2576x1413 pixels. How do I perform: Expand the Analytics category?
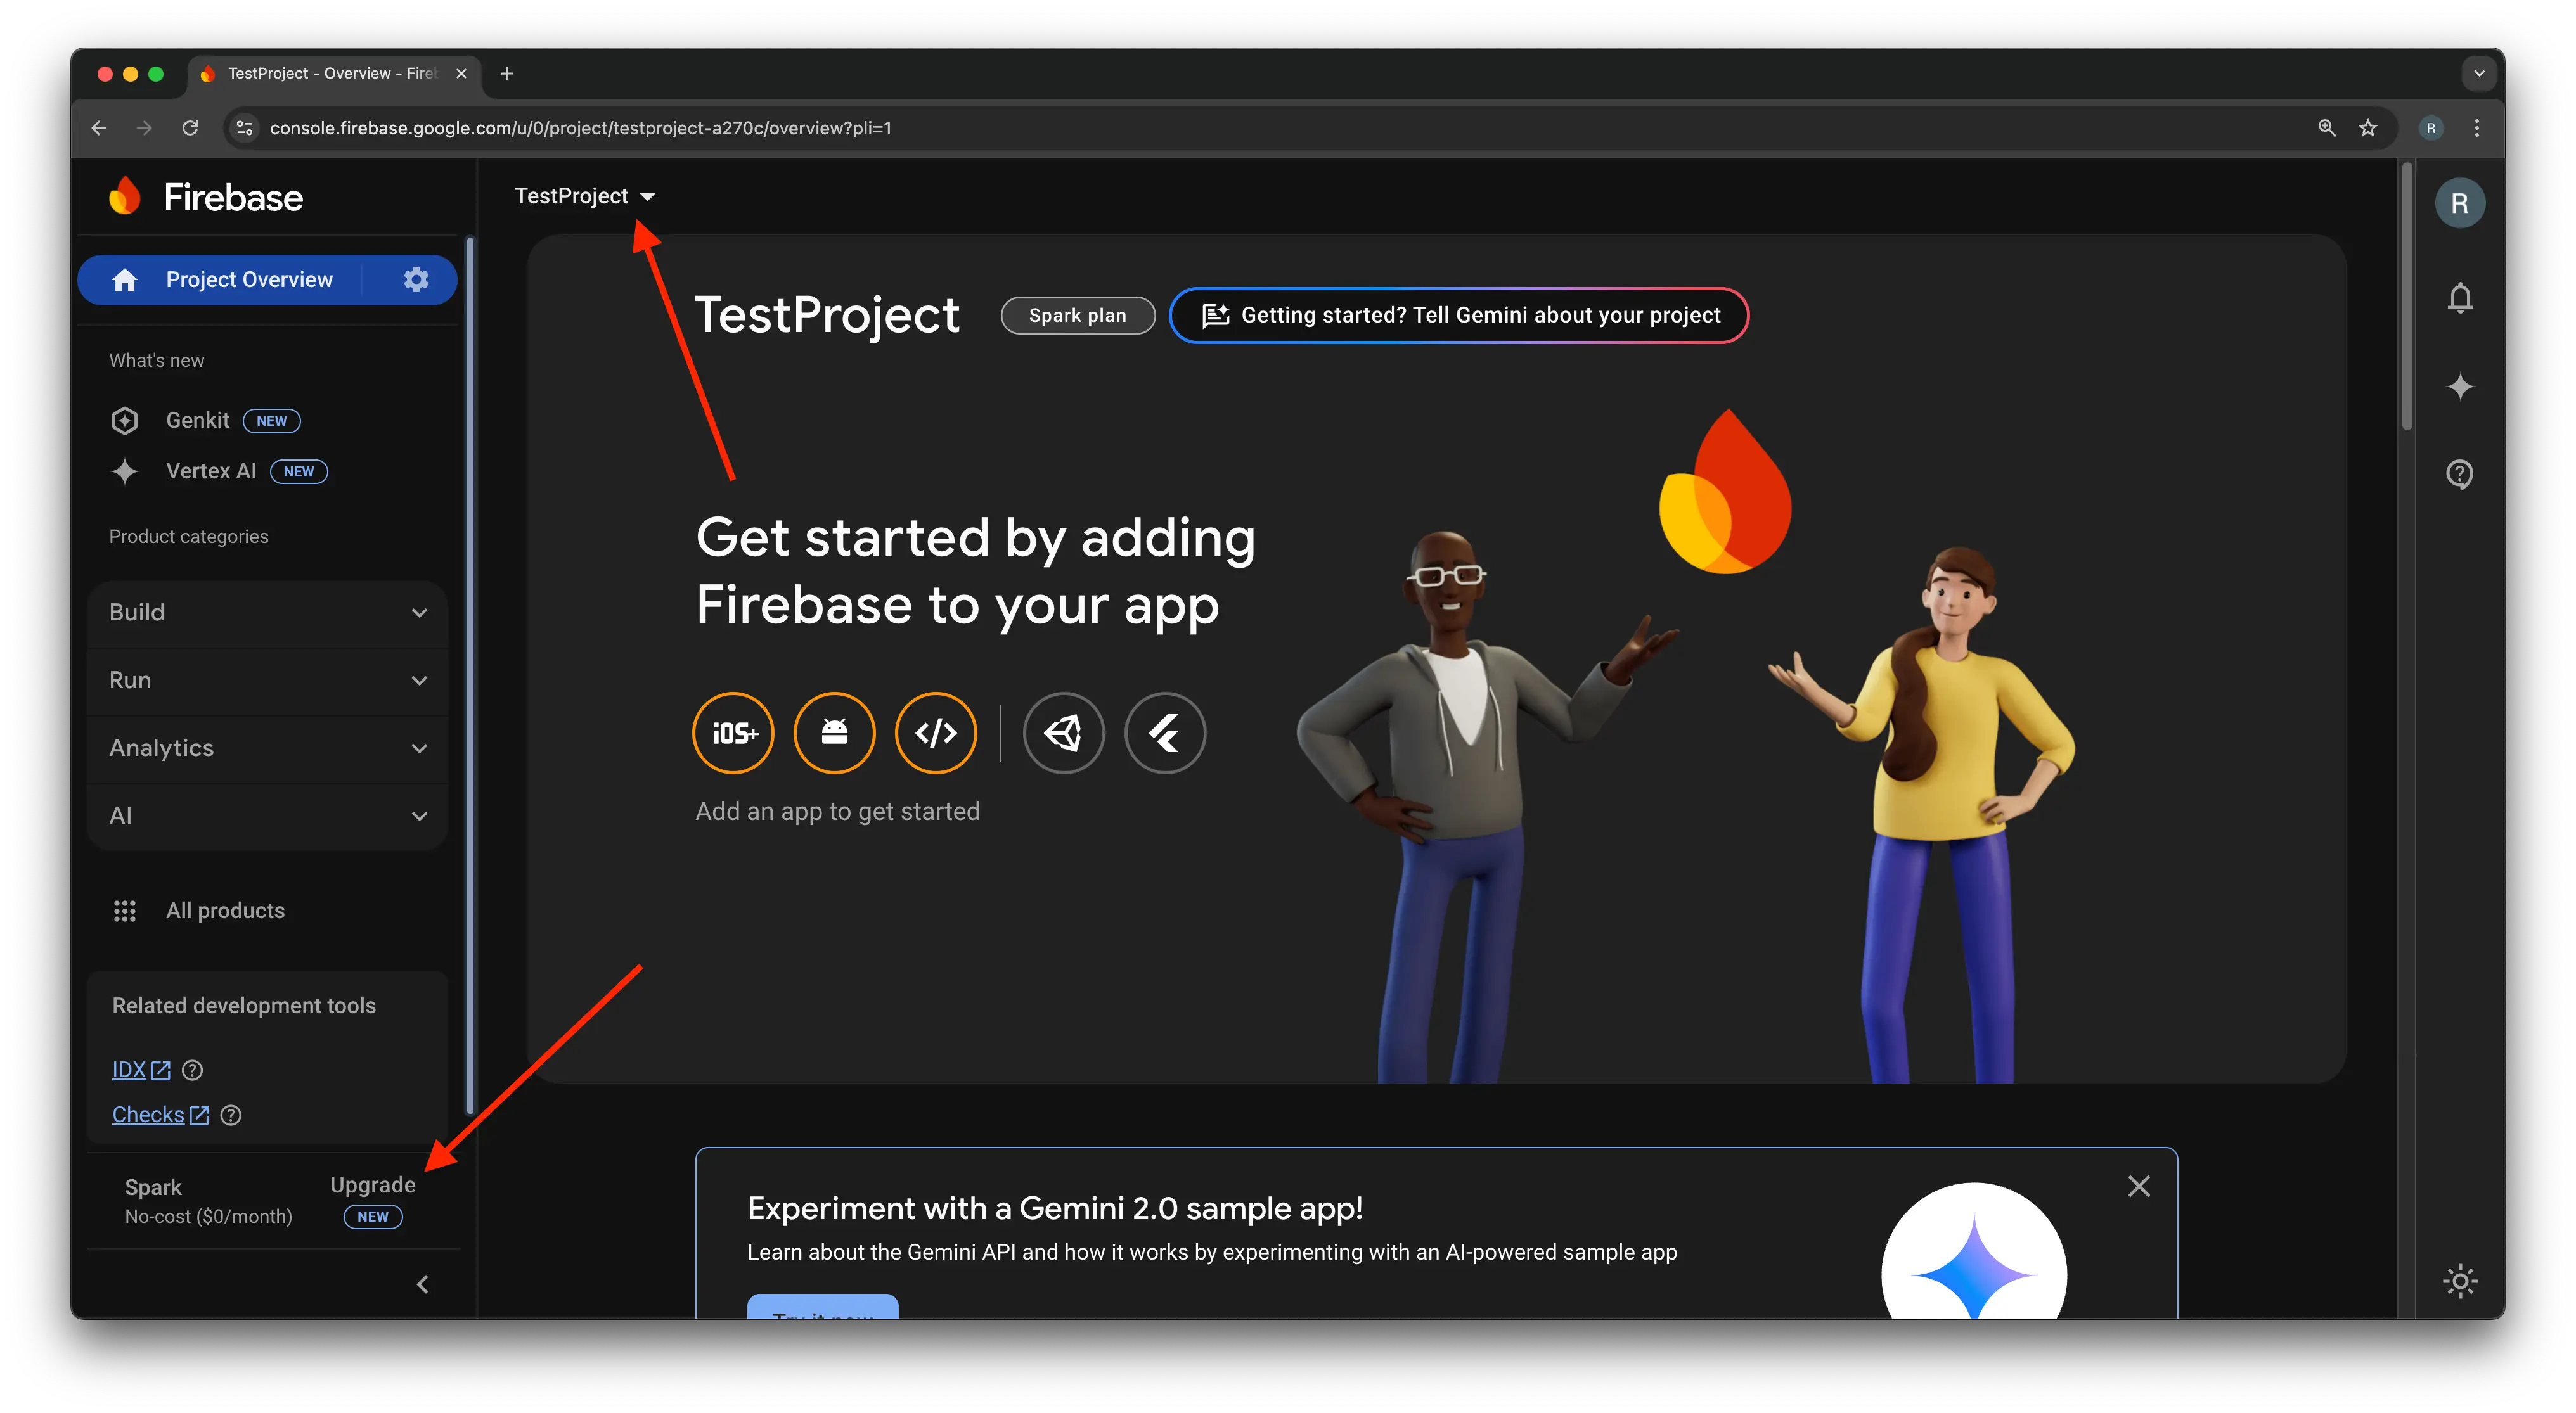(267, 748)
